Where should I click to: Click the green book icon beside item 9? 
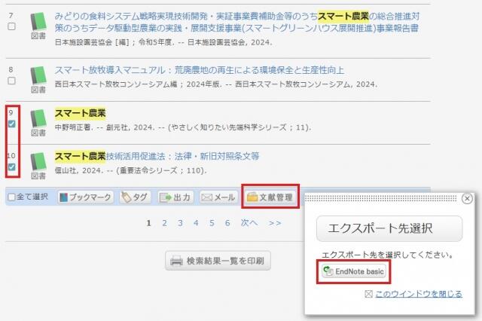pos(38,119)
